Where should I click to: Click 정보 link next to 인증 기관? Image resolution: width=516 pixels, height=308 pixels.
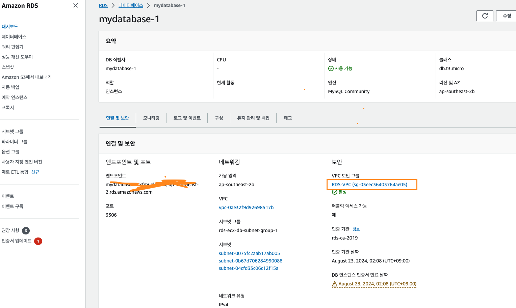tap(356, 229)
